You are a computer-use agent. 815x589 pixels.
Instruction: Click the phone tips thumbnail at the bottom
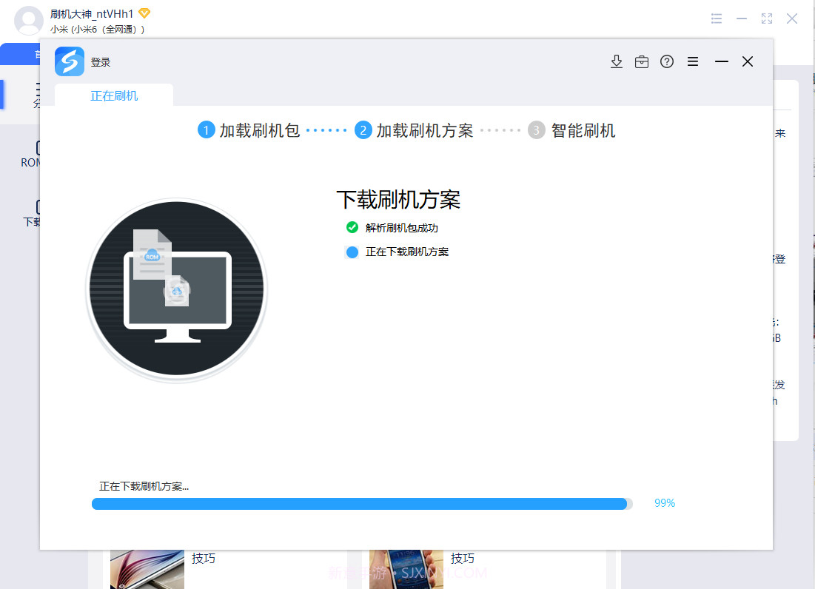click(x=406, y=569)
